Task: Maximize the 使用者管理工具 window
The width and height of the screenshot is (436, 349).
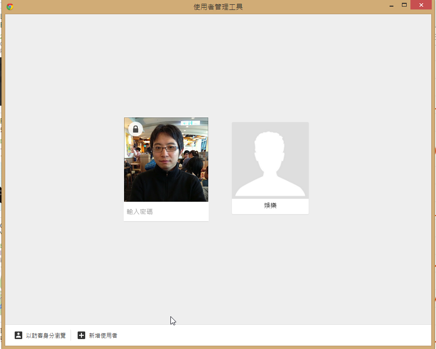Action: click(404, 5)
